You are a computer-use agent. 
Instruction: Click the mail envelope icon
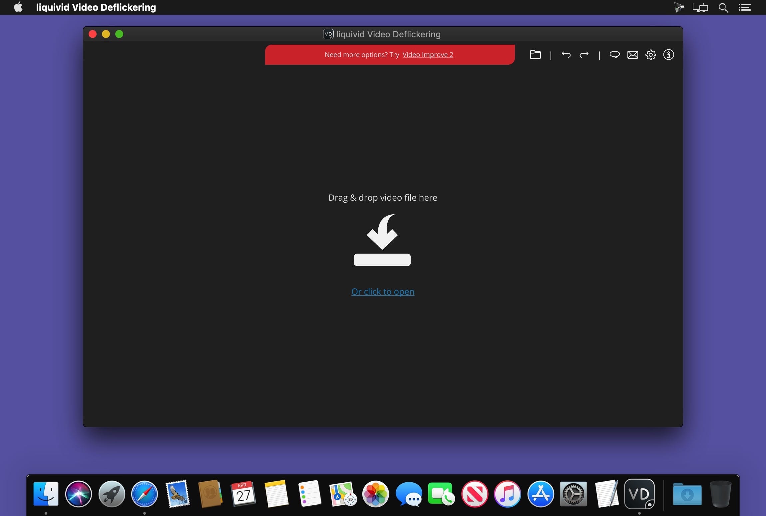pyautogui.click(x=632, y=55)
